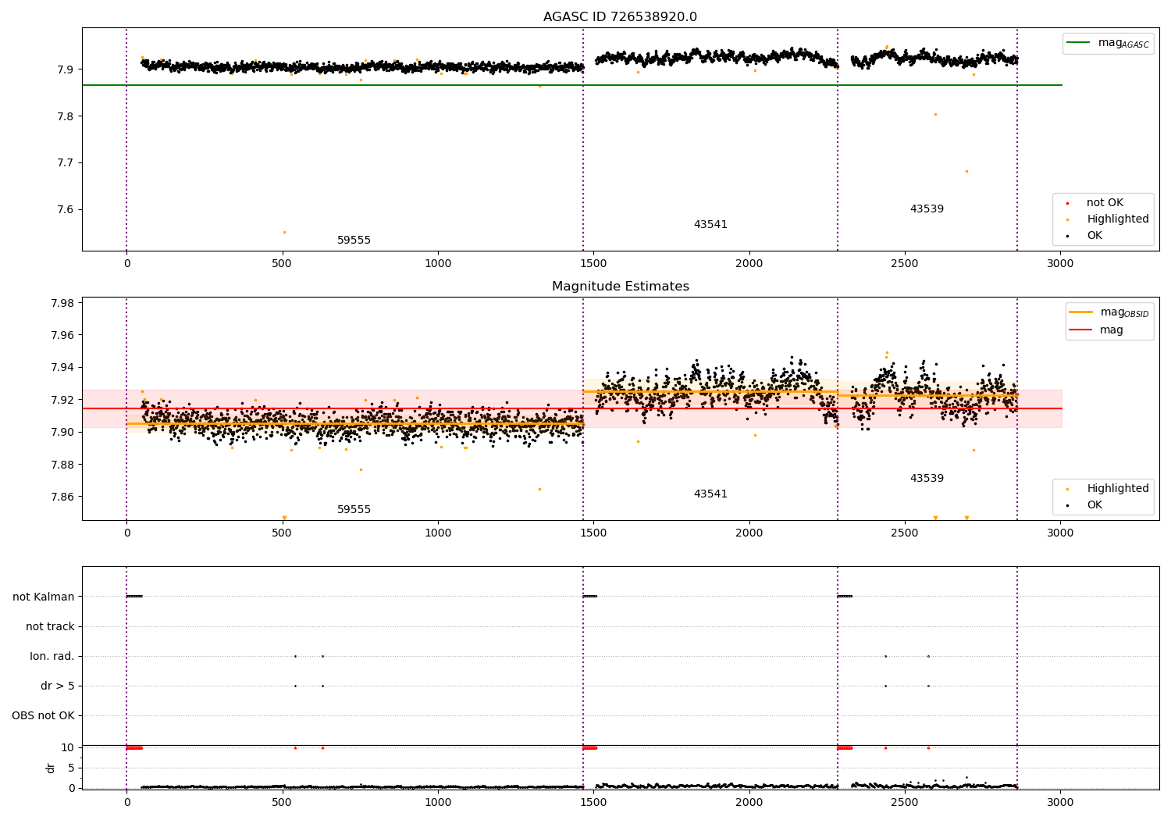1171x820 pixels.
Task: Click the obsid label '43539' in top panel
Action: coord(927,209)
